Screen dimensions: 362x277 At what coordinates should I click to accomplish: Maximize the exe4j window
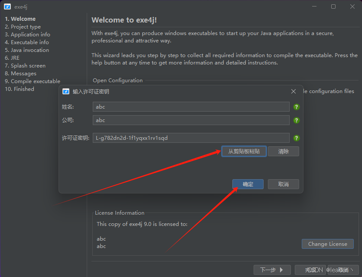[333, 6]
